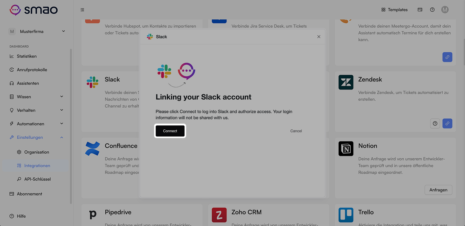Click the Notion card title
This screenshot has width=465, height=226.
click(x=368, y=146)
